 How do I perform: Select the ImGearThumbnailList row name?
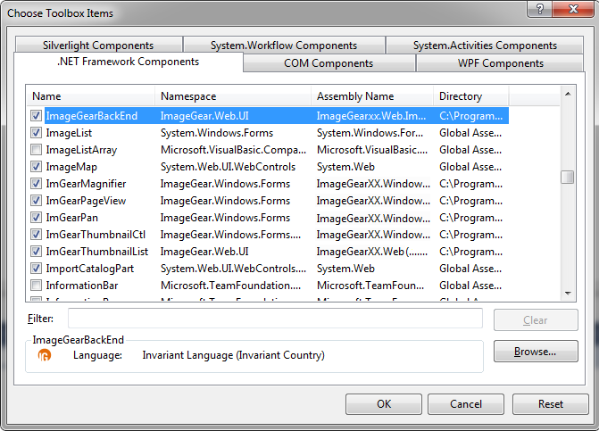click(x=97, y=252)
